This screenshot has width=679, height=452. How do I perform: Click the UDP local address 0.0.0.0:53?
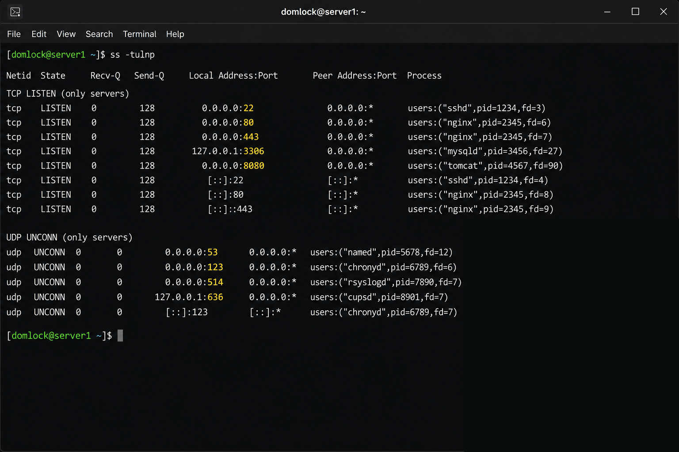coord(191,252)
